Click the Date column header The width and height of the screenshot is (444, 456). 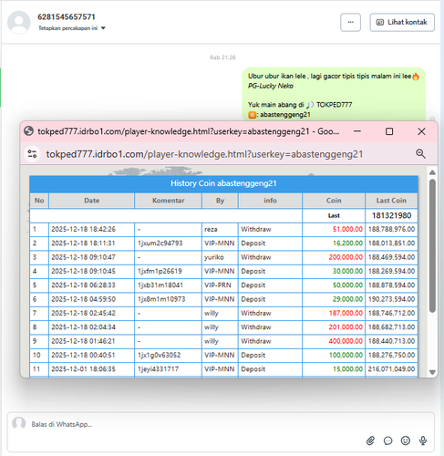[91, 201]
